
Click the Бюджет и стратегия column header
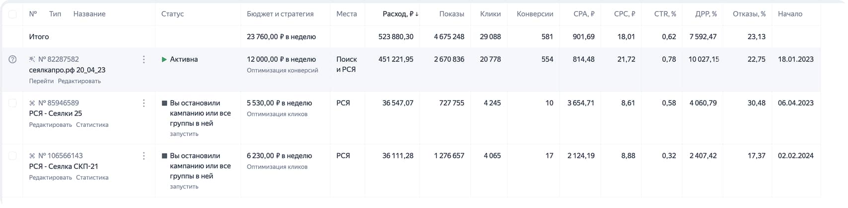click(x=280, y=14)
